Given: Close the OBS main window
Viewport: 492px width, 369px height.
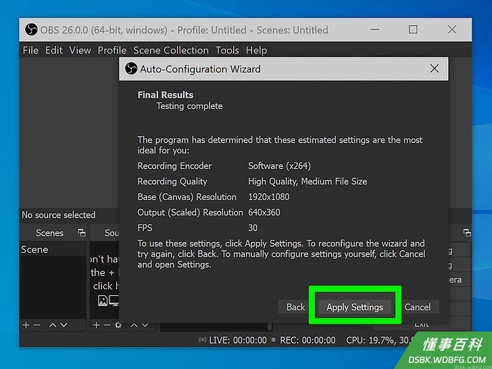Looking at the screenshot, I should point(452,30).
